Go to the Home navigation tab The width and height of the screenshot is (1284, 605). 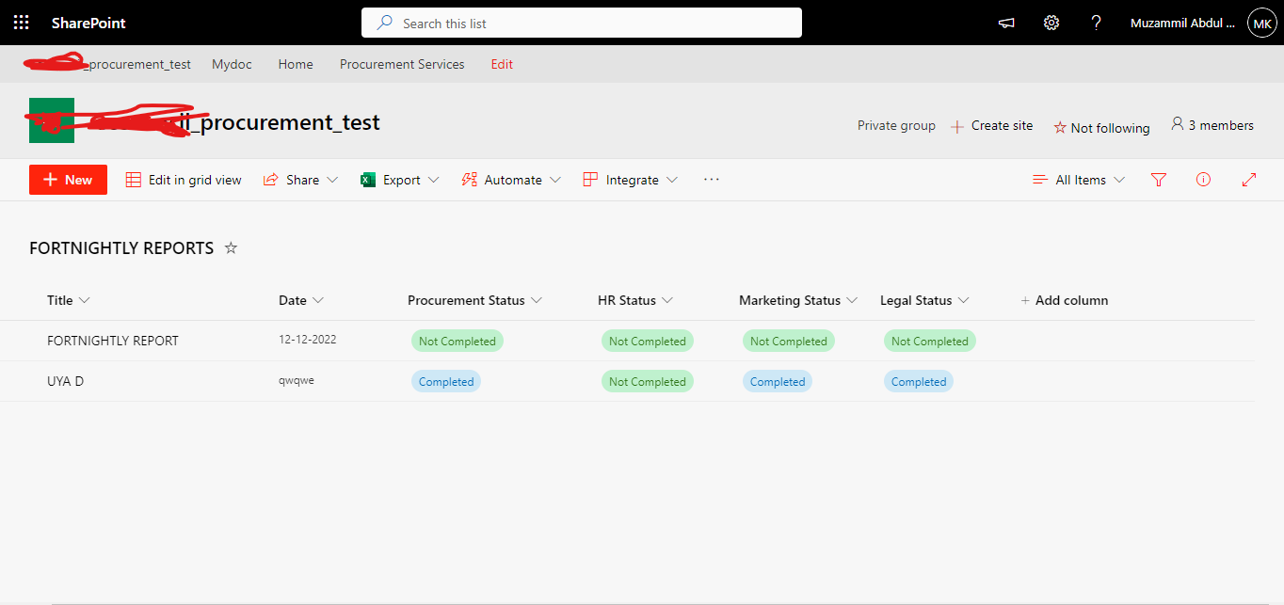coord(295,64)
